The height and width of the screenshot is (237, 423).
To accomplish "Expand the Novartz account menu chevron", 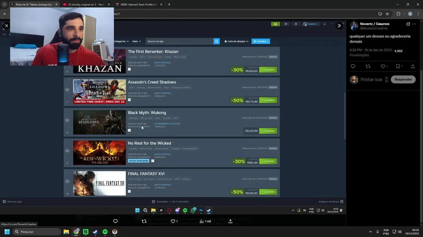I will tap(318, 24).
